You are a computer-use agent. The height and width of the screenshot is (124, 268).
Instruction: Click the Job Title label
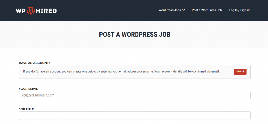click(x=26, y=109)
